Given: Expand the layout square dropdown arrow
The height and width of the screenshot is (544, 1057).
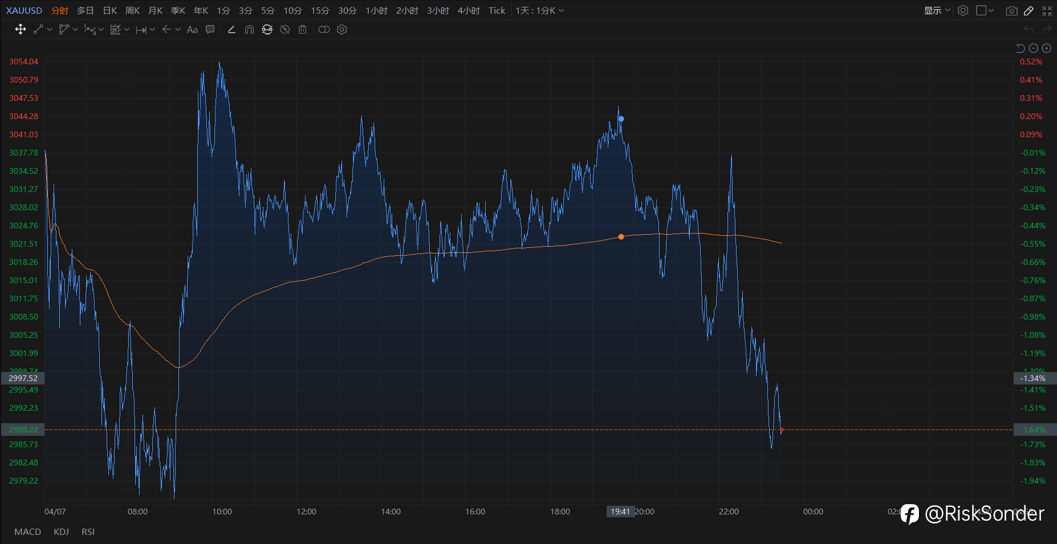Looking at the screenshot, I should pyautogui.click(x=991, y=11).
